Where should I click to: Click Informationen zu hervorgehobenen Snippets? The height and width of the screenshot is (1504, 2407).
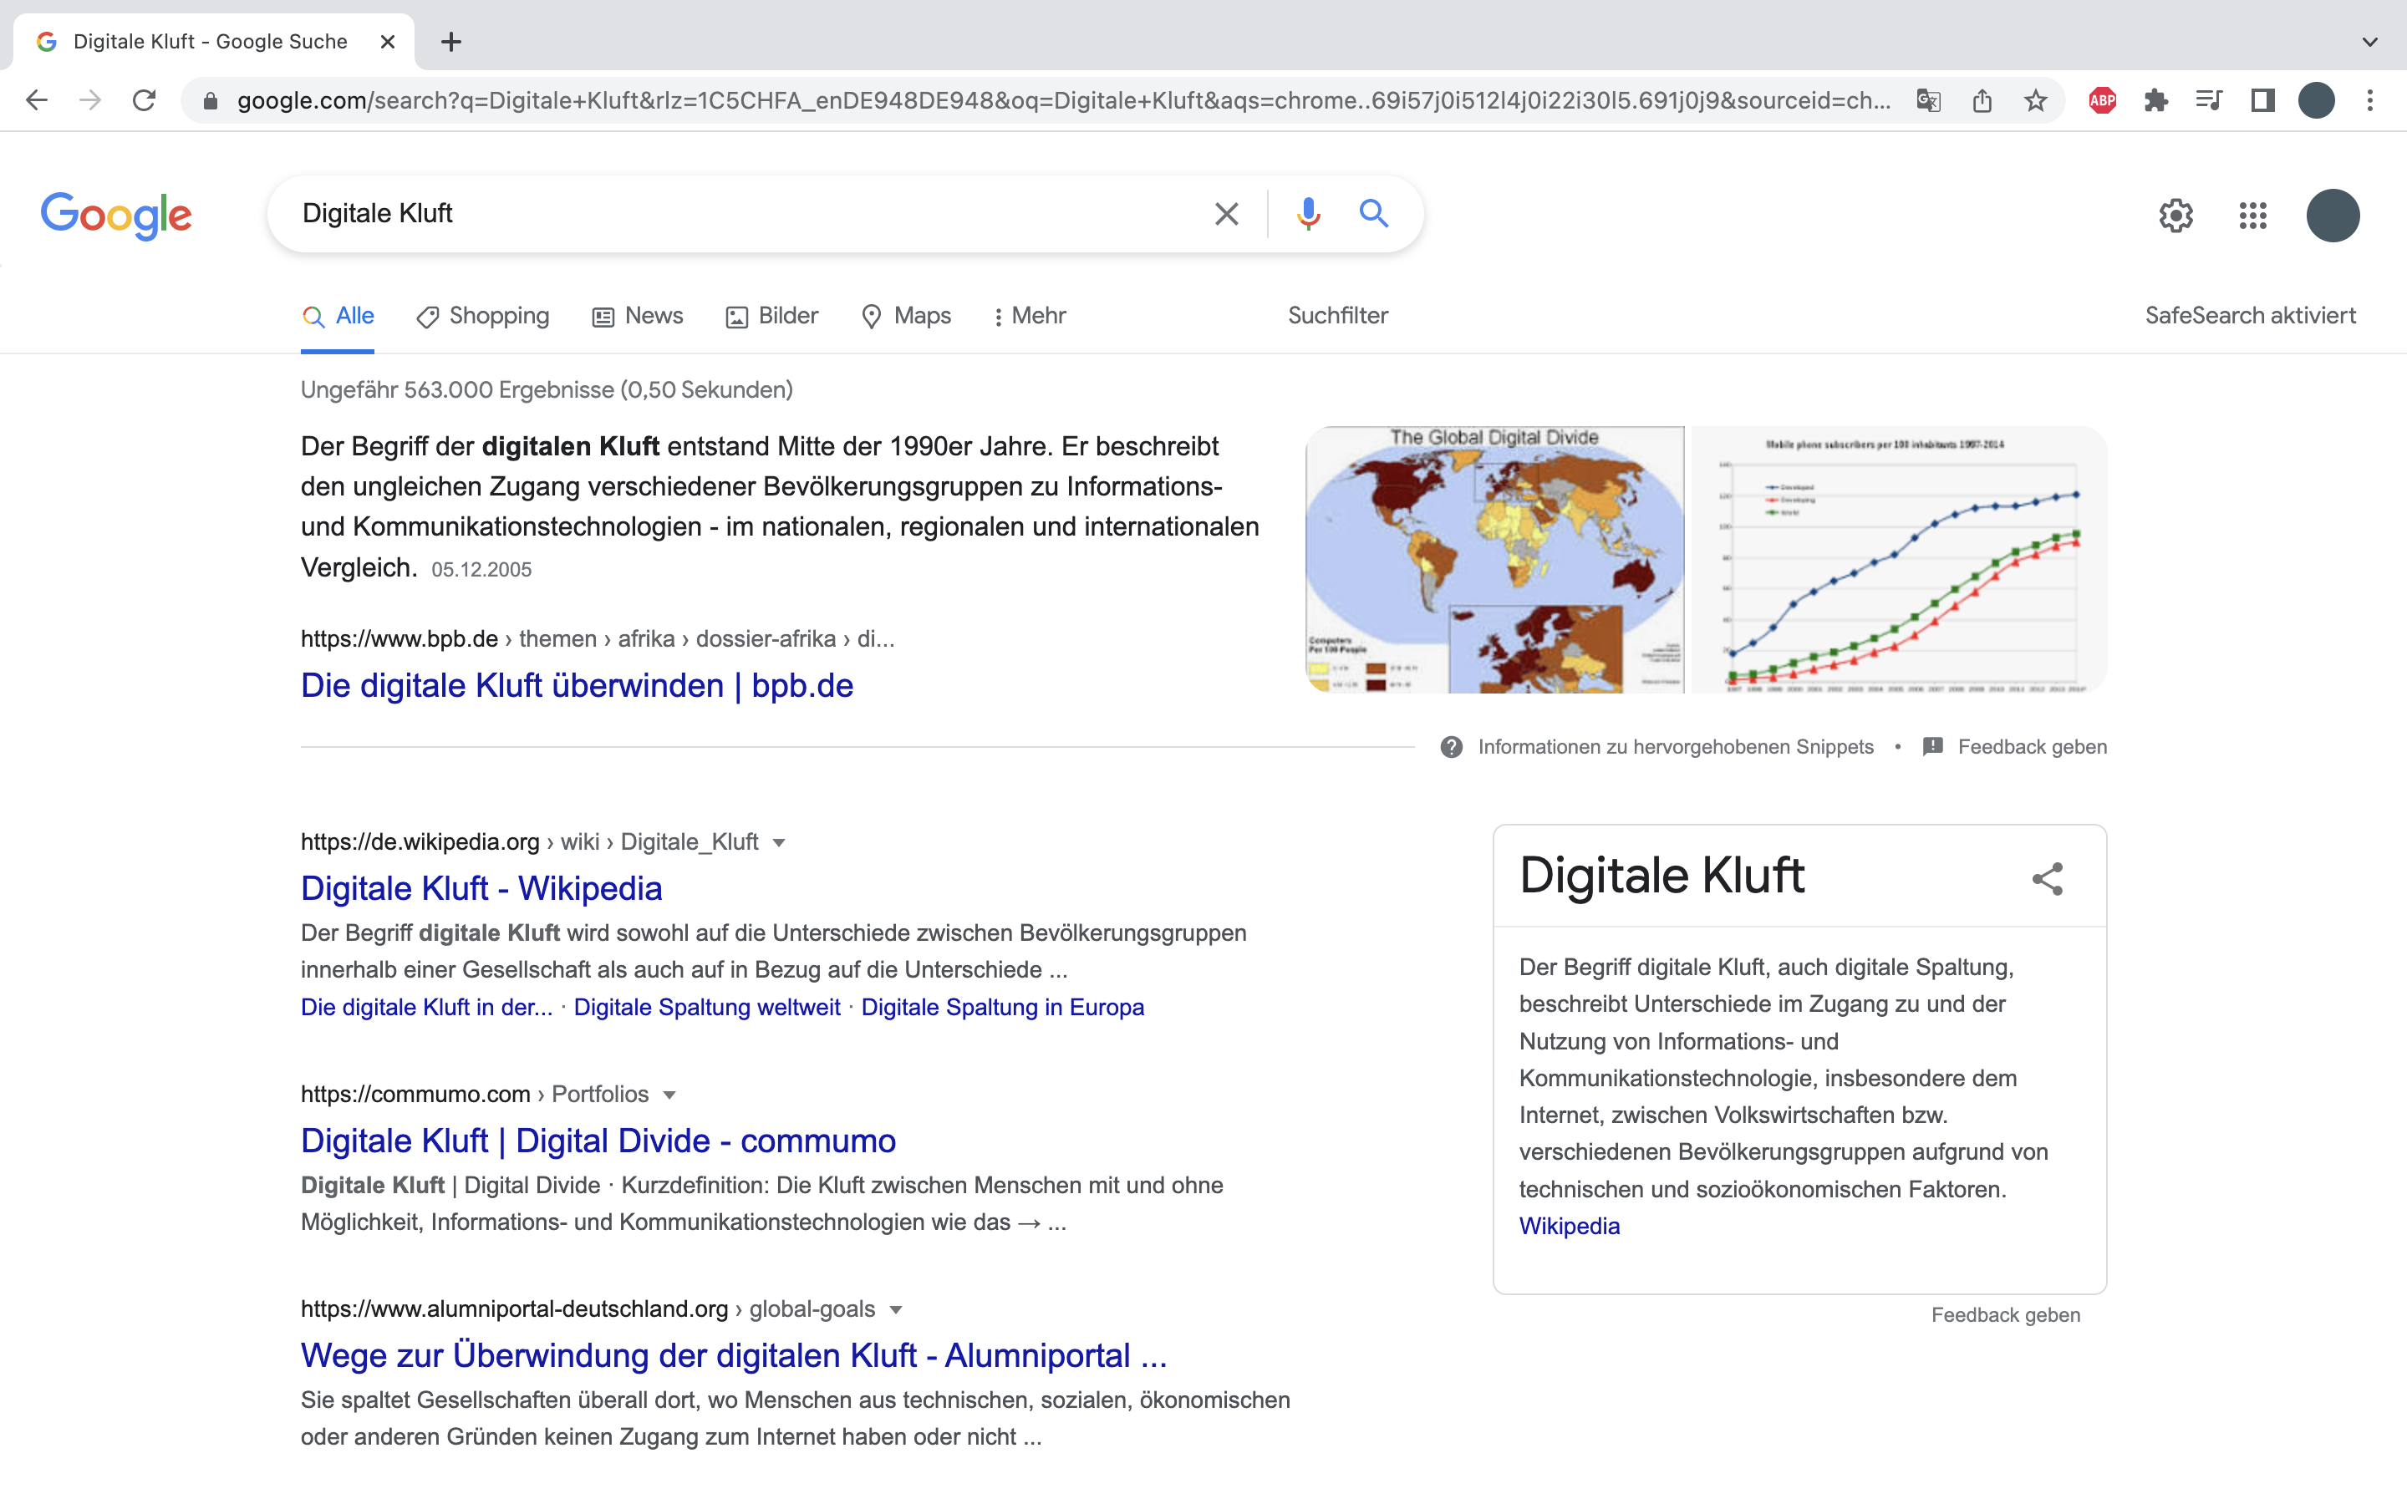click(x=1675, y=747)
